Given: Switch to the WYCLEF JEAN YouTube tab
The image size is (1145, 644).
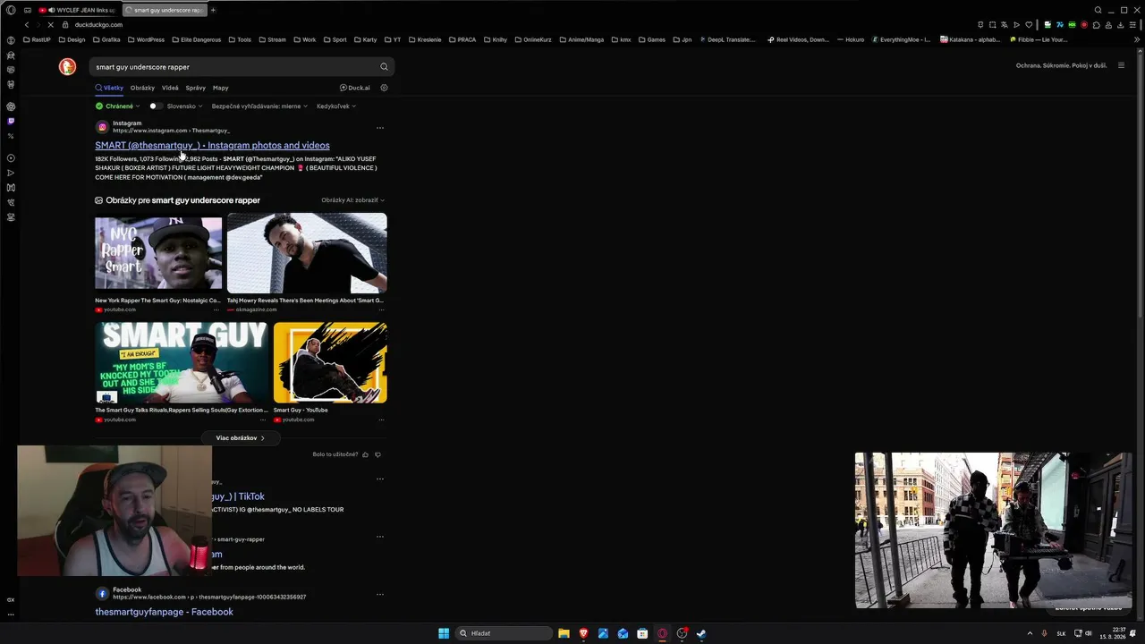Looking at the screenshot, I should [79, 10].
